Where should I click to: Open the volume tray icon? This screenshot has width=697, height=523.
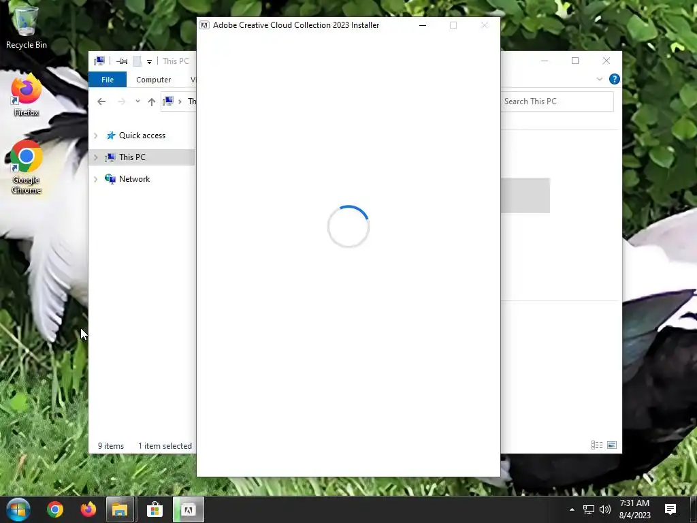pyautogui.click(x=605, y=509)
